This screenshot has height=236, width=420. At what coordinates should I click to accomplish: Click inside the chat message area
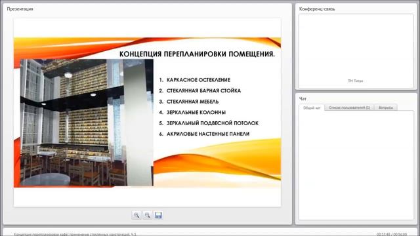coord(356,165)
